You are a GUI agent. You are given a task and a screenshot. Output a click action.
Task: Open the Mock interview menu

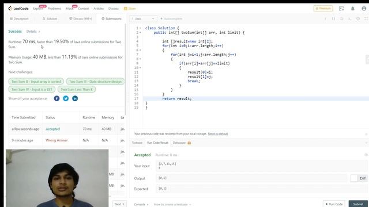[x=69, y=9]
